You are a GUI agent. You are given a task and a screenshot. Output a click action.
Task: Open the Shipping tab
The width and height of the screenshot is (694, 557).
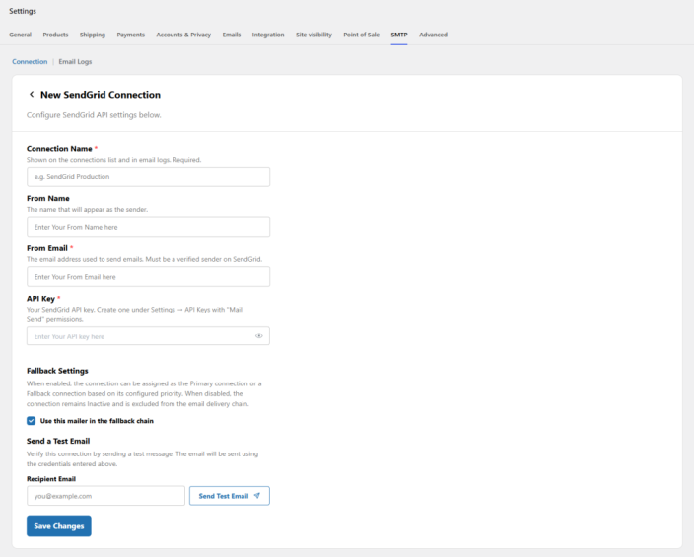click(x=93, y=35)
